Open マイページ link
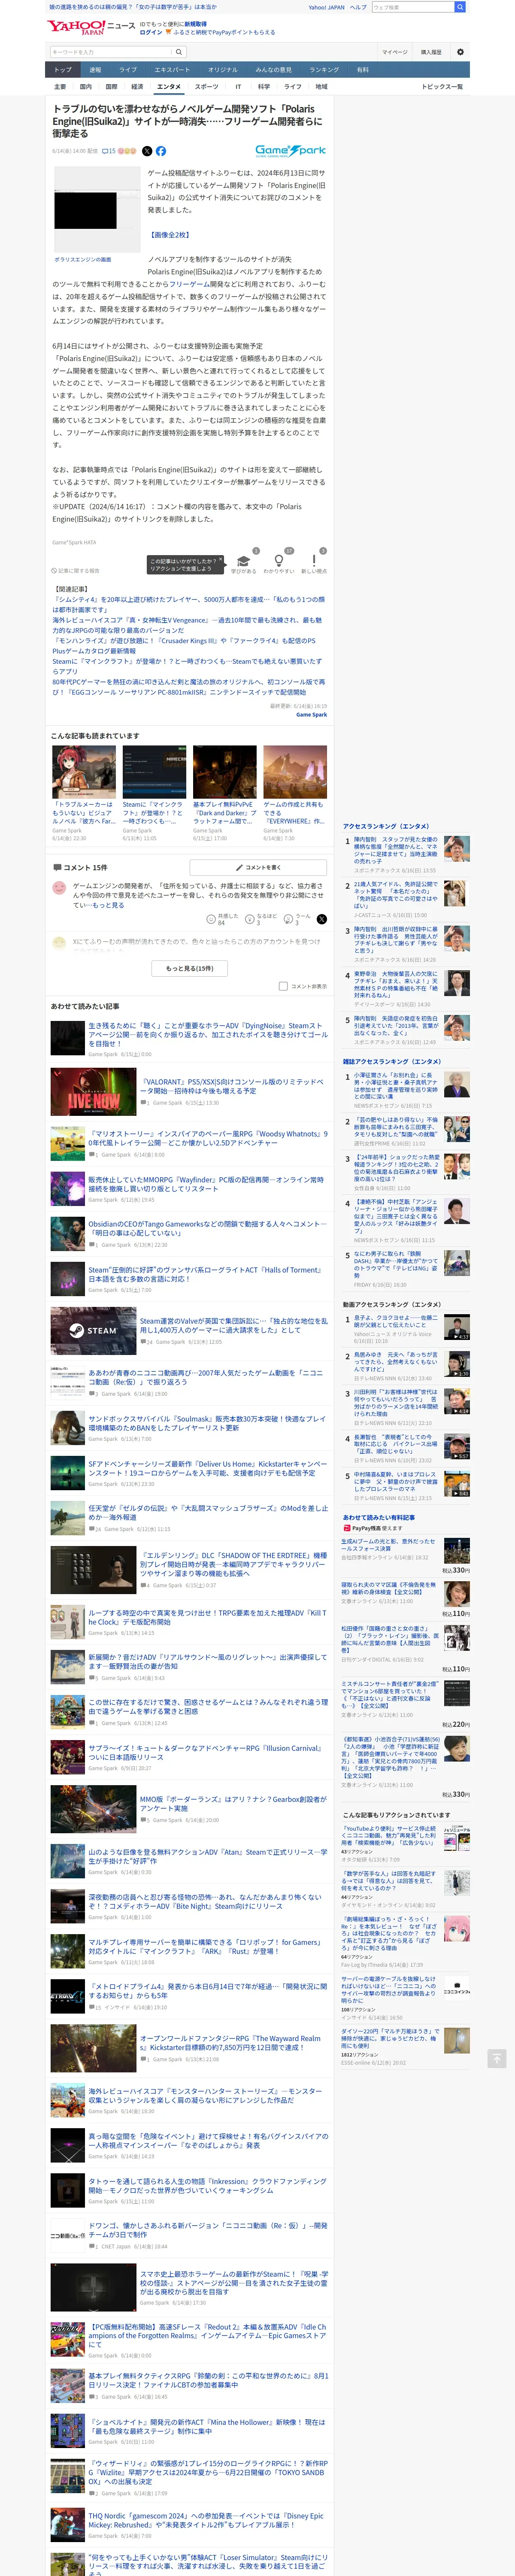Image resolution: width=515 pixels, height=2576 pixels. click(x=394, y=52)
